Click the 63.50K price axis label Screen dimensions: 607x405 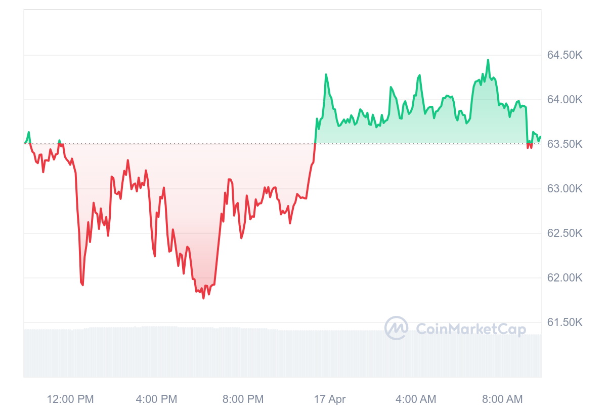click(565, 144)
